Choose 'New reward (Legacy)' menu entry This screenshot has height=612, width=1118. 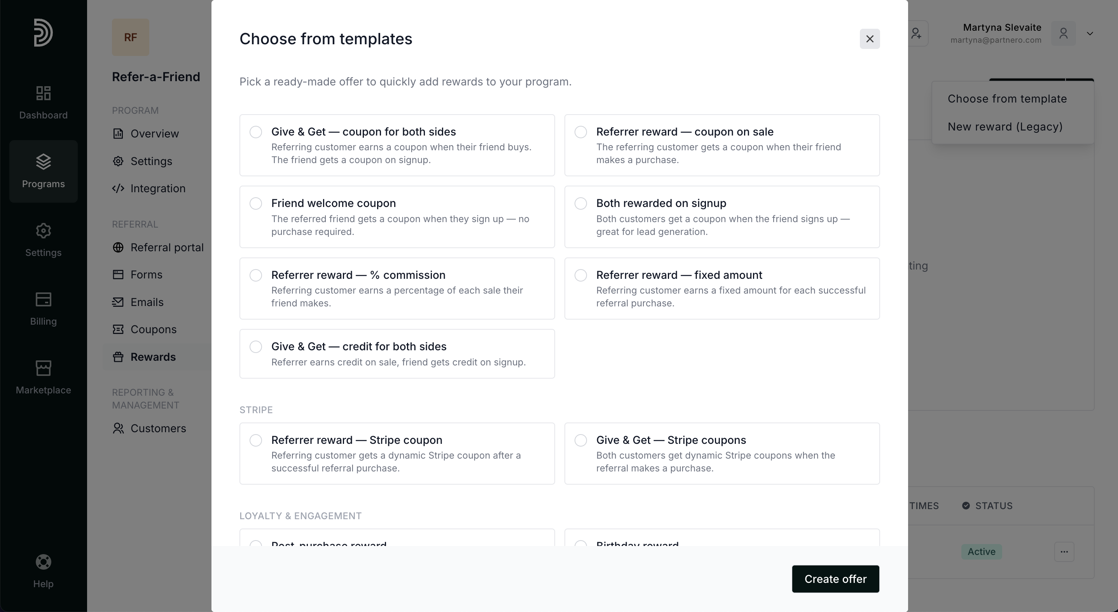point(1005,127)
